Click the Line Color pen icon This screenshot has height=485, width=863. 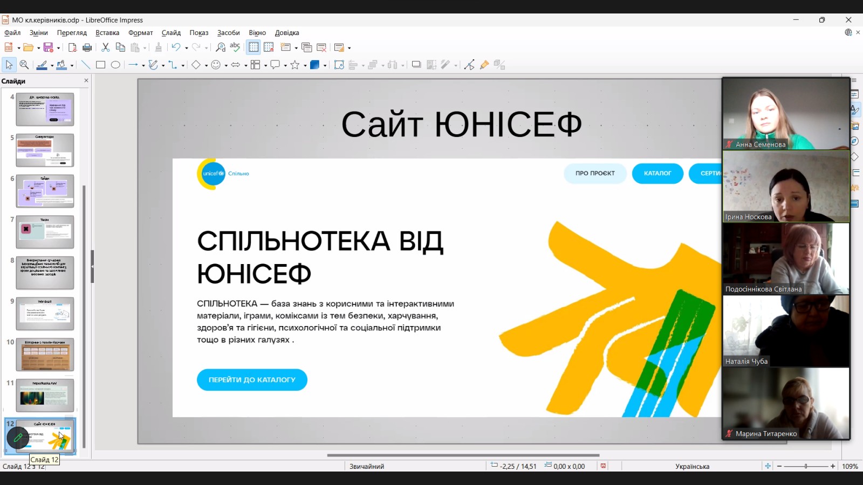42,65
